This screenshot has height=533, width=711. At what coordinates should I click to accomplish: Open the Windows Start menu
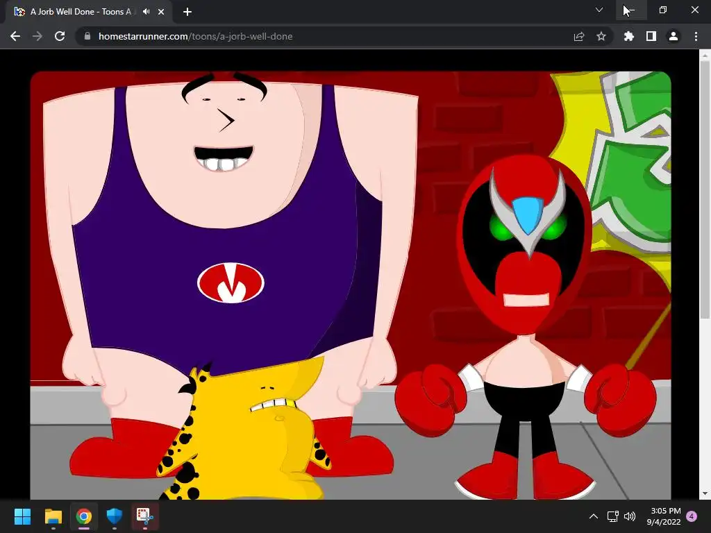coord(22,516)
